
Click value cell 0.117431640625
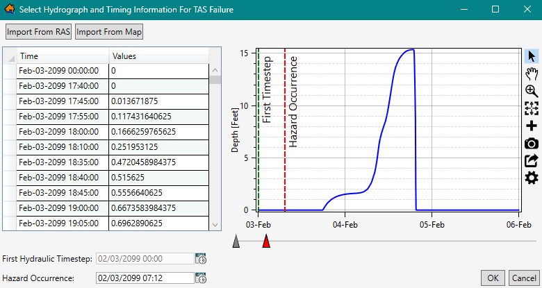point(158,117)
